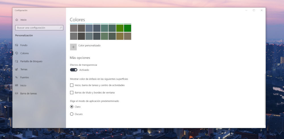The image size is (284, 139).
Task: Click the Colores page title
Action: point(77,20)
